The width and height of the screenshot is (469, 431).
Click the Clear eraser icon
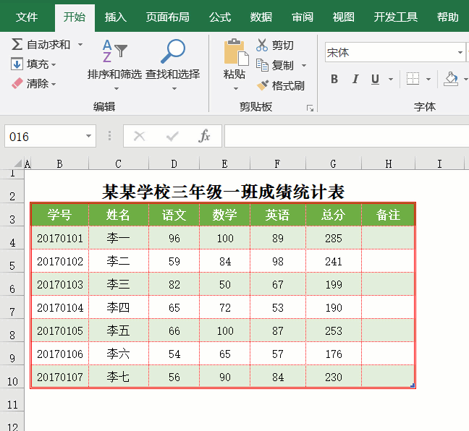coord(17,83)
